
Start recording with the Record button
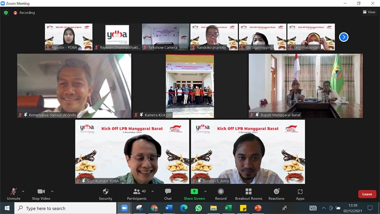[x=220, y=194]
